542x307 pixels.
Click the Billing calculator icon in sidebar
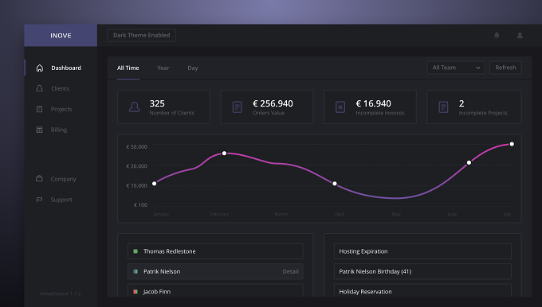click(x=39, y=130)
